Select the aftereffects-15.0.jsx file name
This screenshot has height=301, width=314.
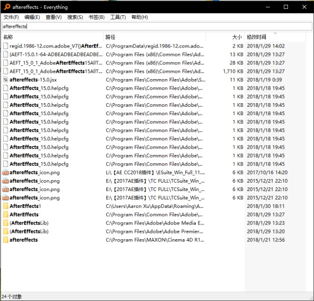click(x=33, y=80)
